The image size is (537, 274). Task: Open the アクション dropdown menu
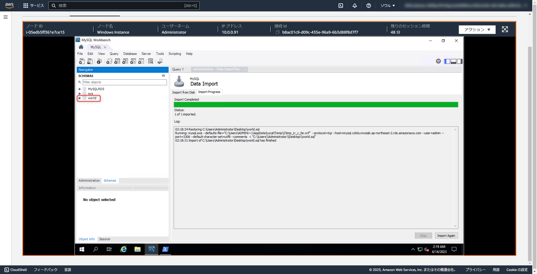pos(477,29)
